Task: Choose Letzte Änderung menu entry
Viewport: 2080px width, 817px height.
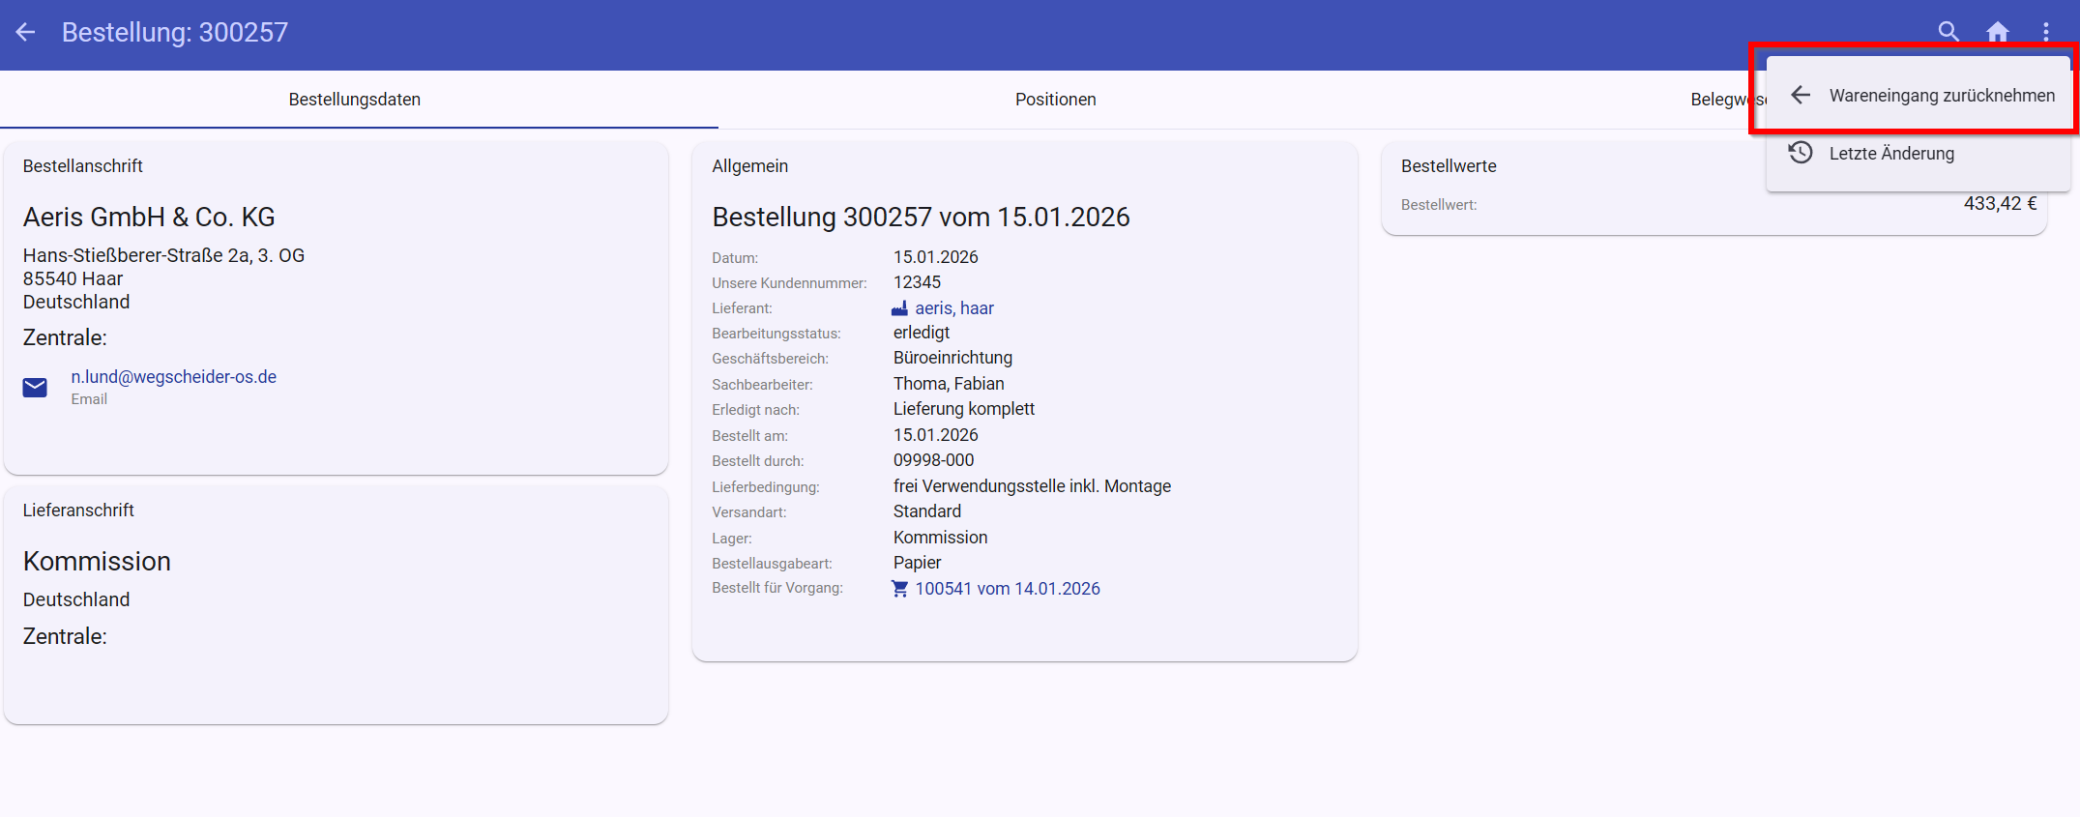Action: 1891,154
